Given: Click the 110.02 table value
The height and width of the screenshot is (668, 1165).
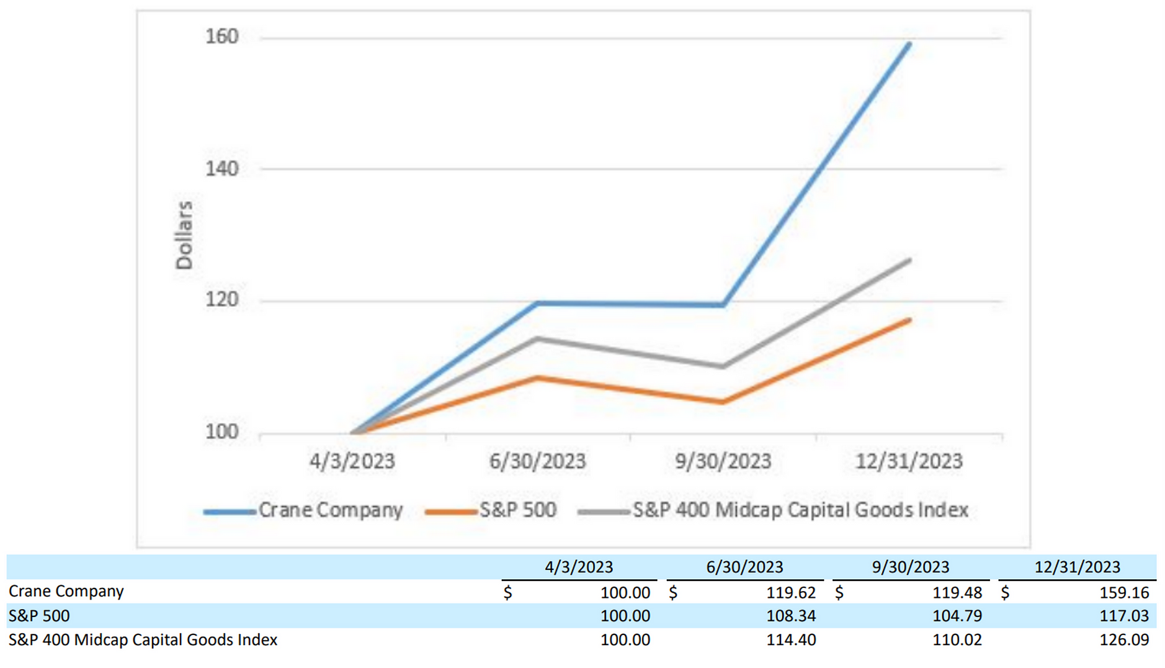Looking at the screenshot, I should point(957,639).
